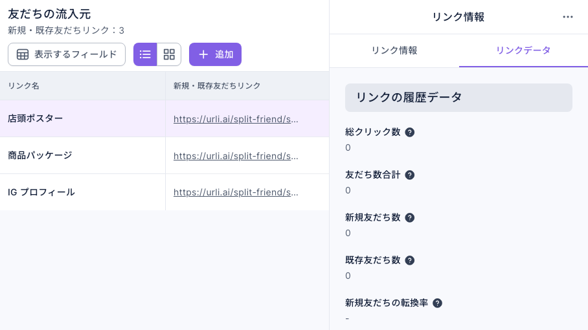Click the 新規友だちの転換率 label

(x=387, y=303)
